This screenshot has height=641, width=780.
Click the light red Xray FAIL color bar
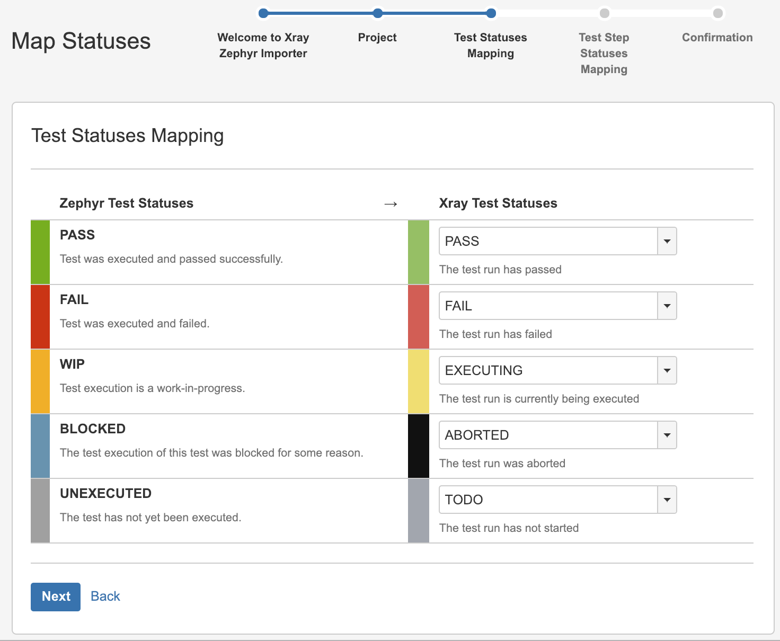pos(419,317)
